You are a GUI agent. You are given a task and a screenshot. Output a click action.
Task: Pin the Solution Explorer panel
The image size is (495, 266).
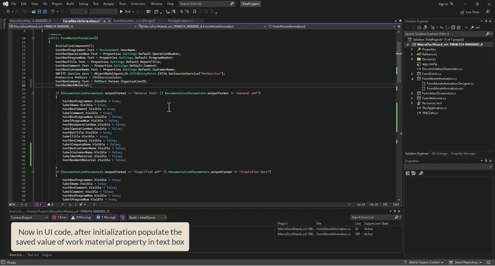click(x=486, y=21)
